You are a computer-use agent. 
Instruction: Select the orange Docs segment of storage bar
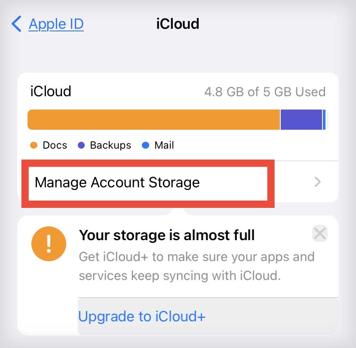153,119
